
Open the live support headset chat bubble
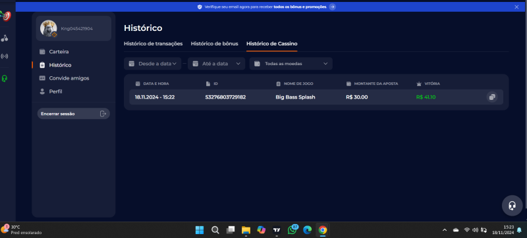(513, 206)
